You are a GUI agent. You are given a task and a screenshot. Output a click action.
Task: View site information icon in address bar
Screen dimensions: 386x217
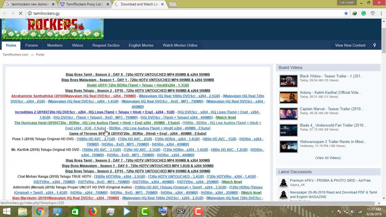coord(30,13)
